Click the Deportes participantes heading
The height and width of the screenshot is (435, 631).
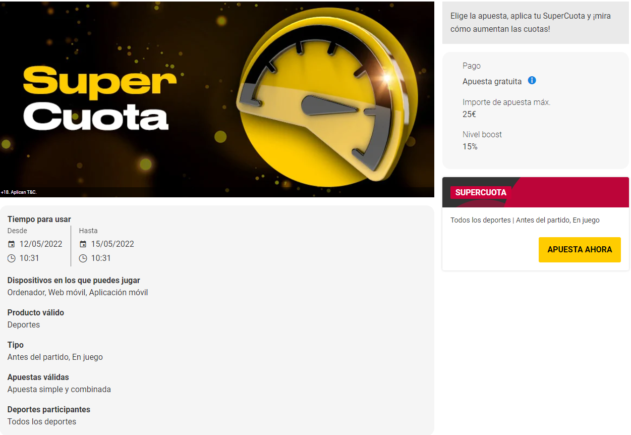click(x=49, y=410)
